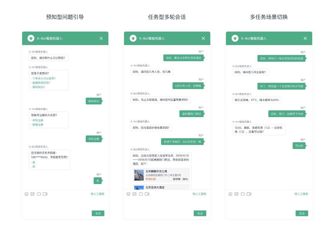Click the image upload icon in the left chat
The image size is (330, 231).
click(33, 194)
